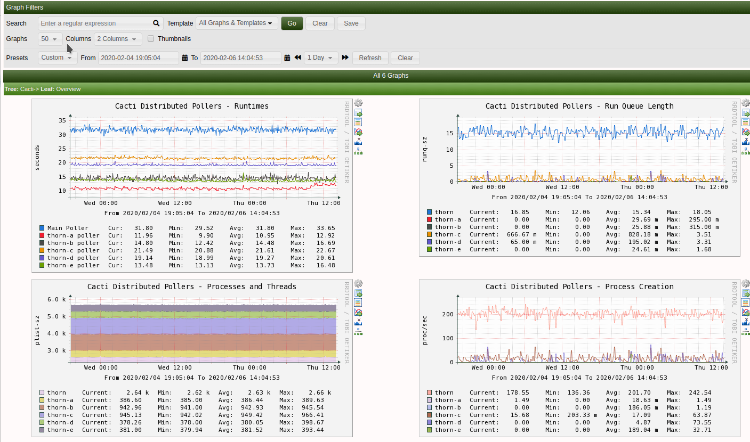
Task: Click the Clear button beside Refresh
Action: [x=406, y=58]
